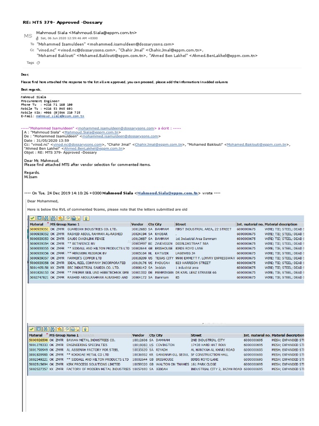The image size is (319, 426).
Task: Select AL ASSEMAH FACTORY FOR STEEL row
Action: (166, 350)
